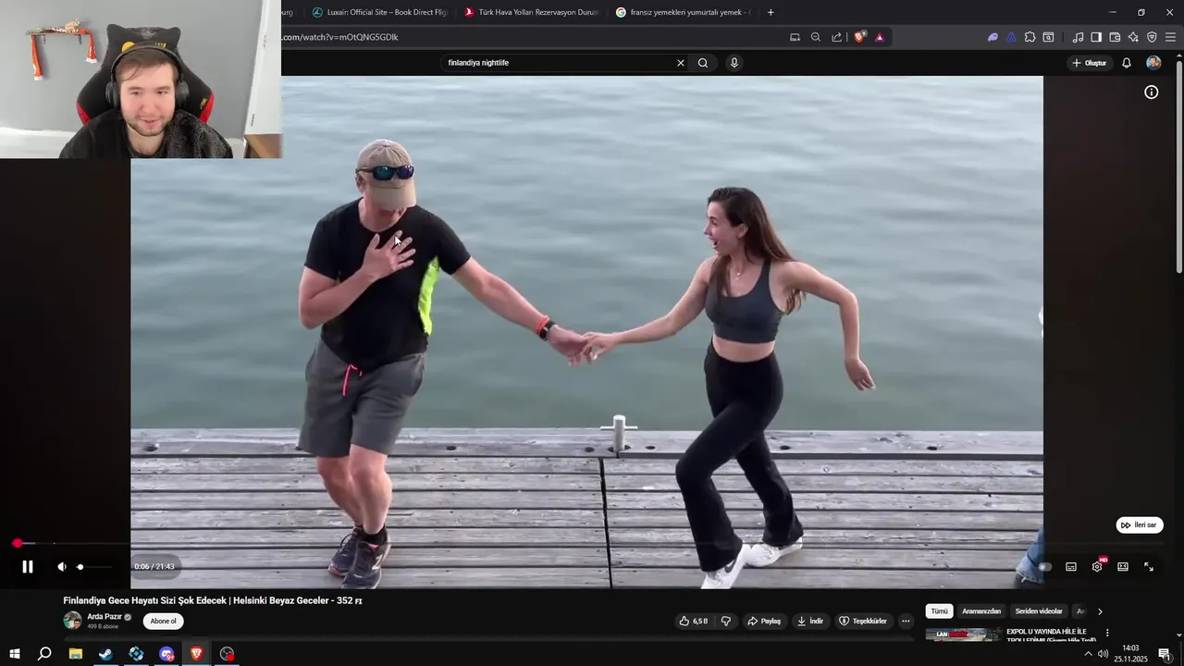Image resolution: width=1184 pixels, height=666 pixels.
Task: Open the Oluştur create menu
Action: pyautogui.click(x=1089, y=63)
